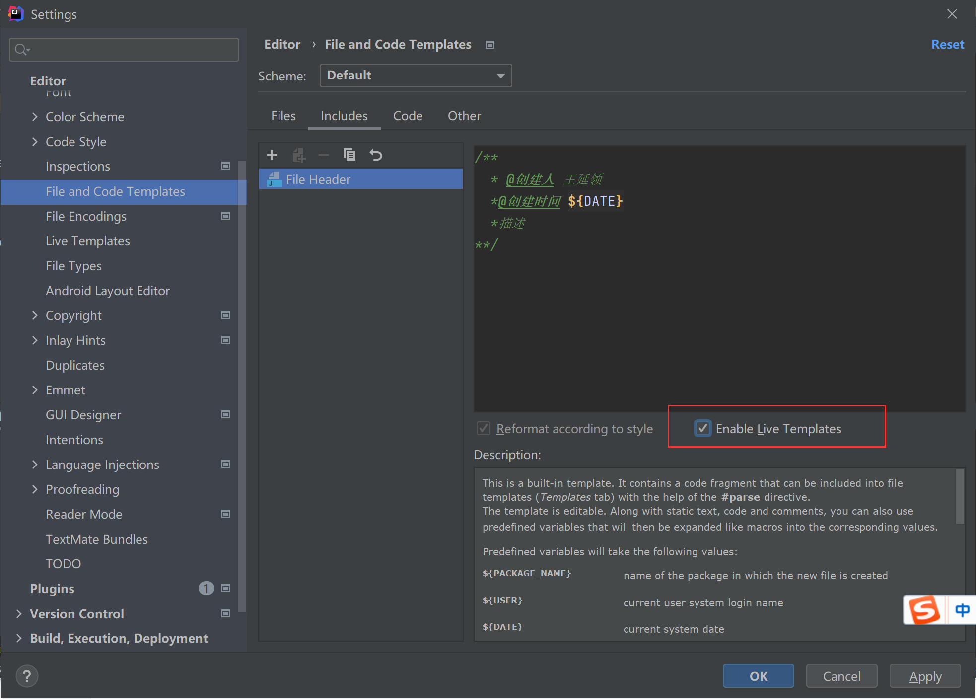Click the search magnifier icon
Screen dimensions: 976x699
[22, 50]
